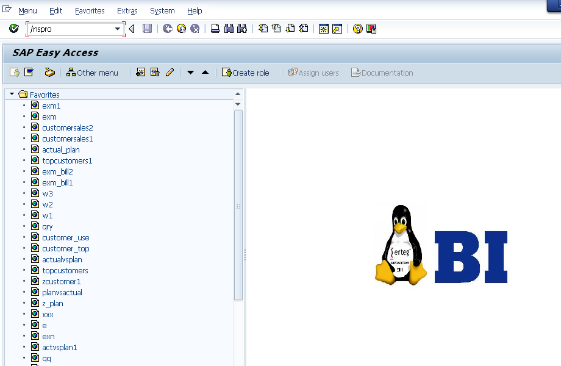Open the actual_plan favorite
The height and width of the screenshot is (366, 561).
pyautogui.click(x=61, y=150)
